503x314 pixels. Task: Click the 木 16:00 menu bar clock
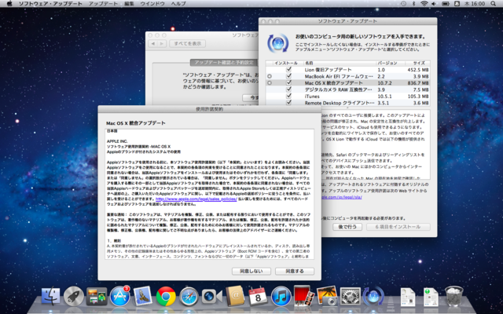coord(475,3)
